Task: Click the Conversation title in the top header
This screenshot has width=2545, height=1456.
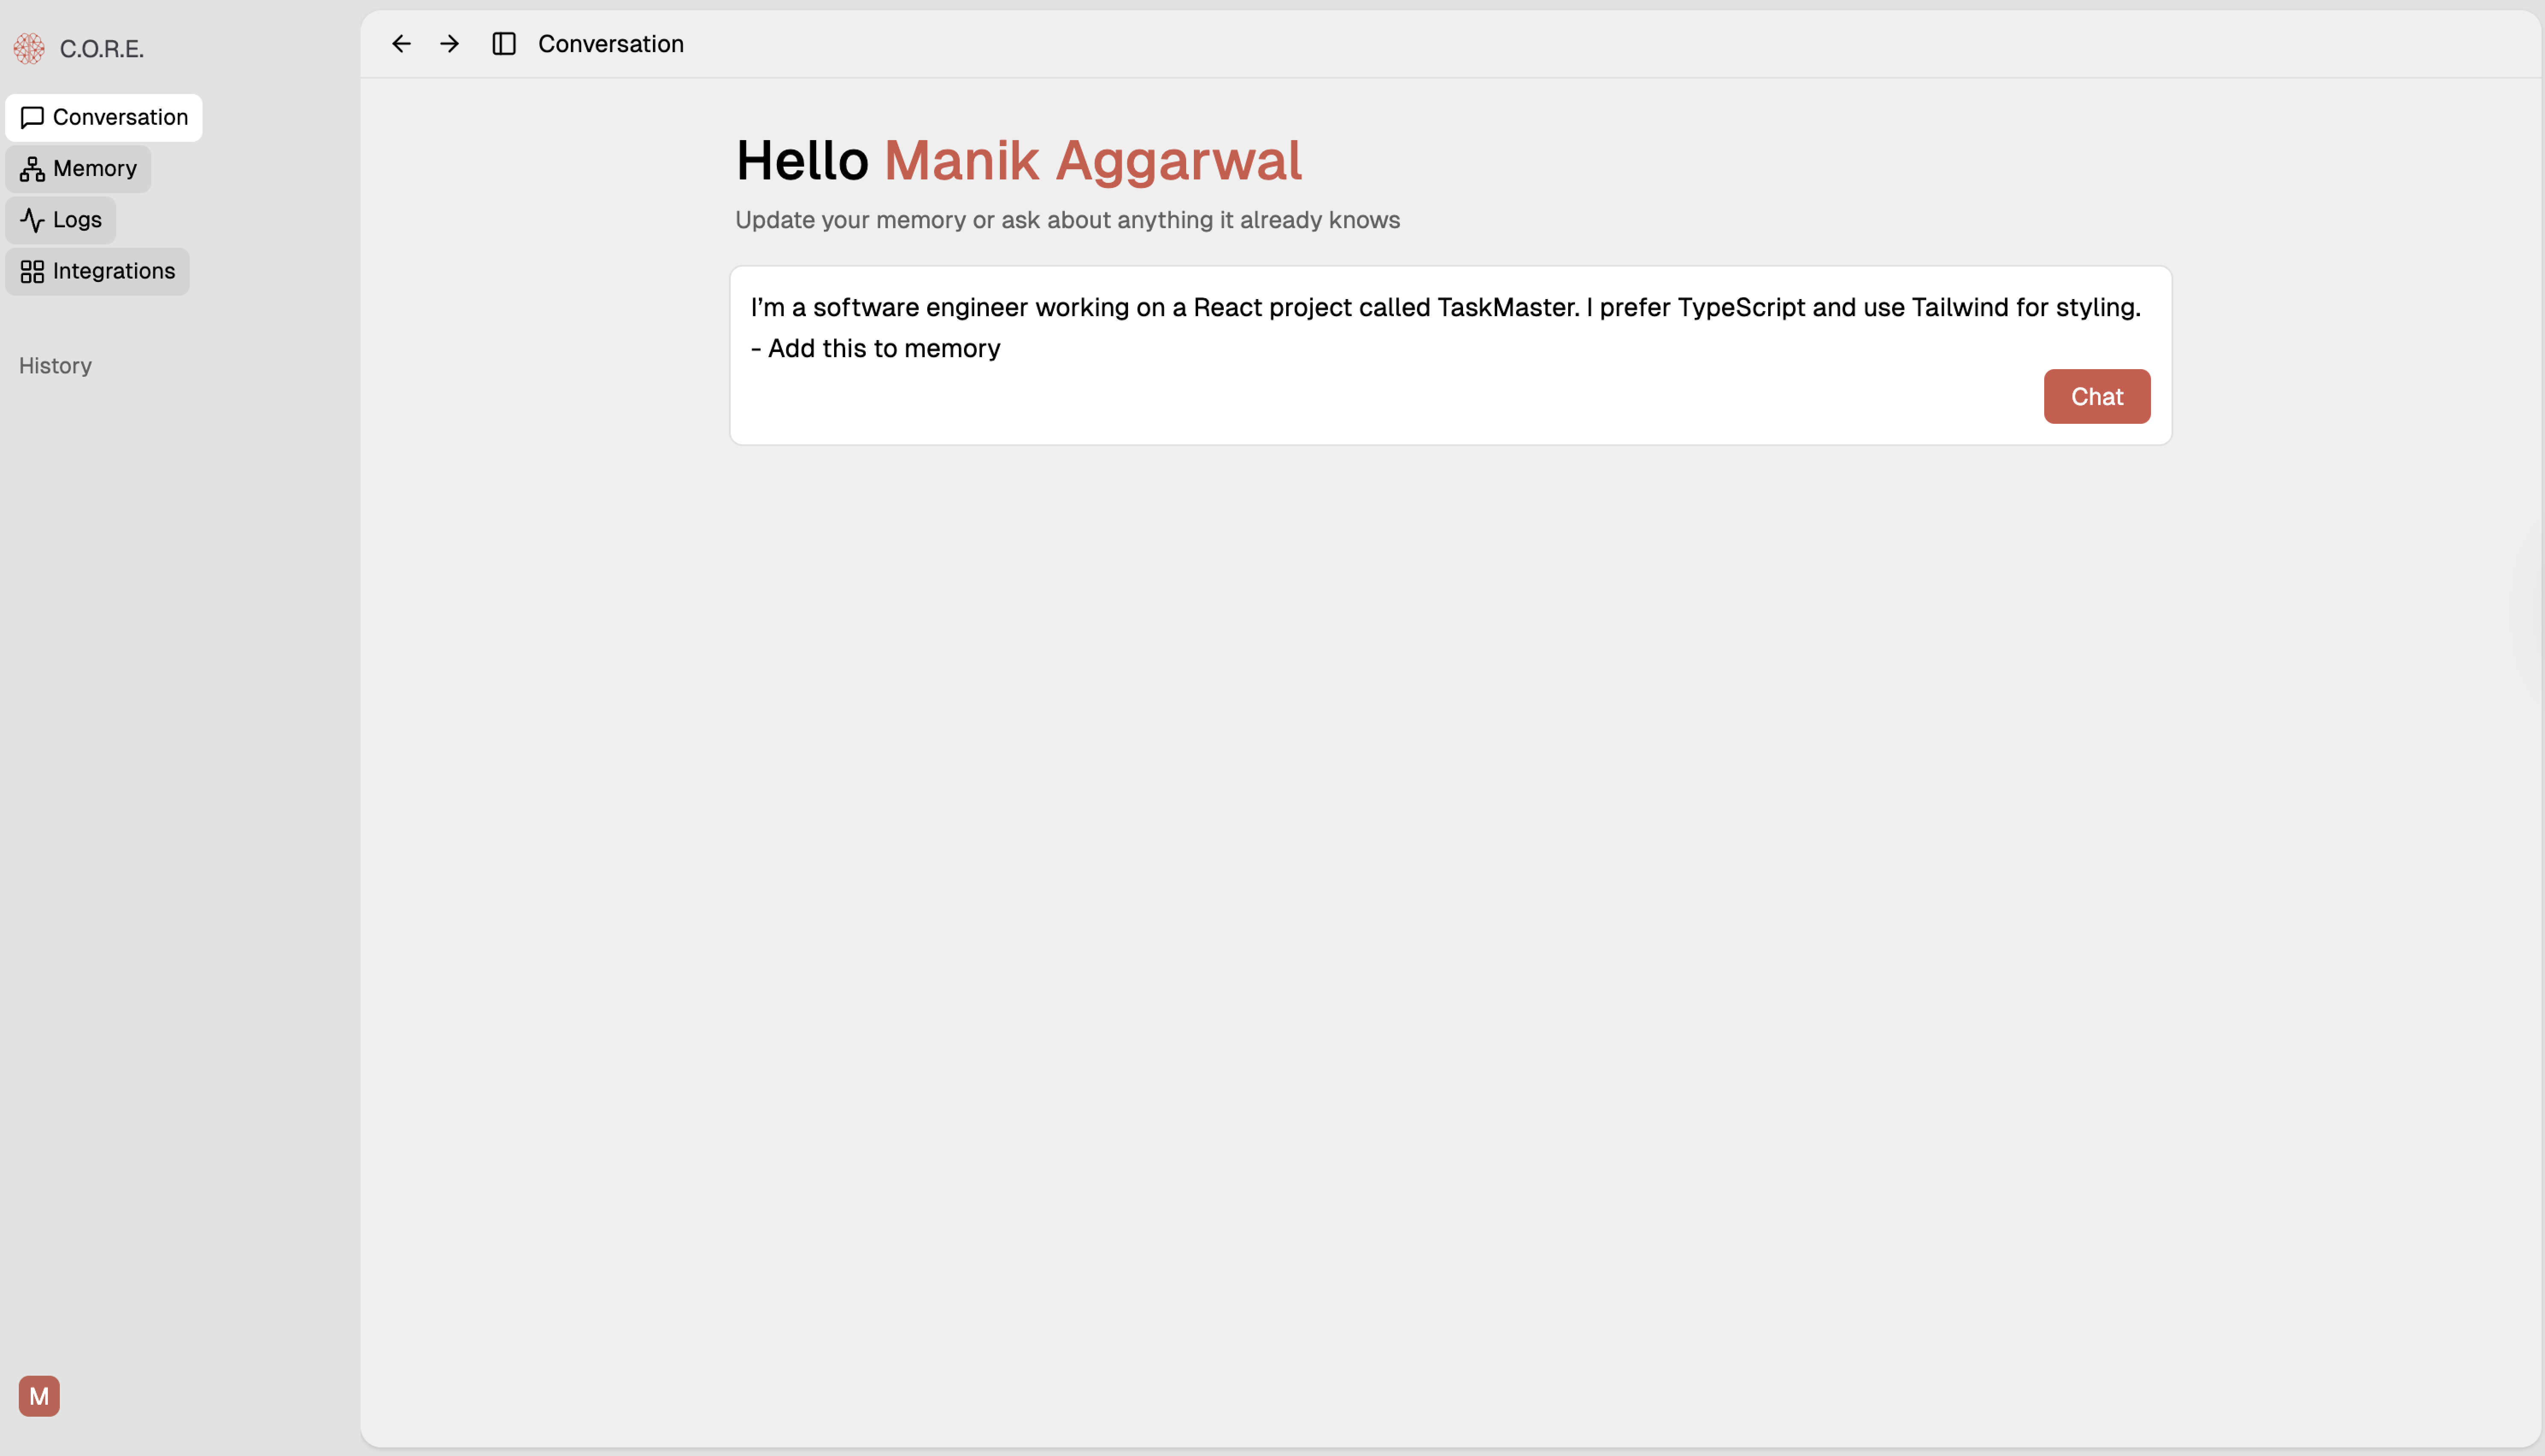Action: [x=611, y=44]
